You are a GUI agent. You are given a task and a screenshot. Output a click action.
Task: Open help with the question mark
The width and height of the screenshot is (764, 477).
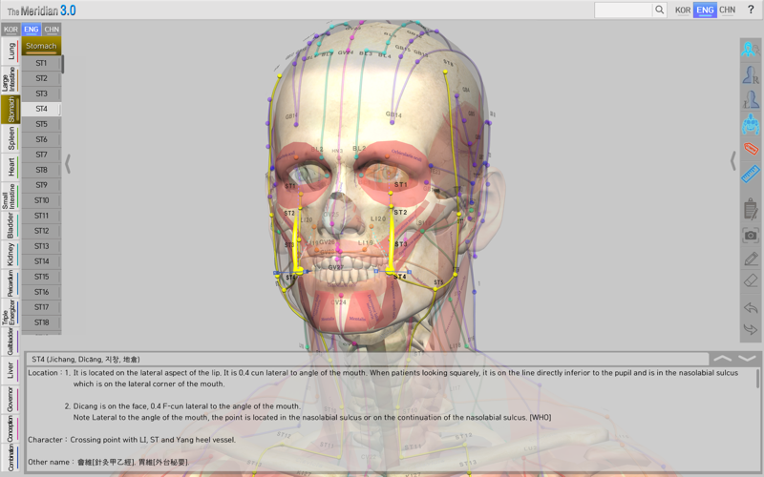pos(751,10)
